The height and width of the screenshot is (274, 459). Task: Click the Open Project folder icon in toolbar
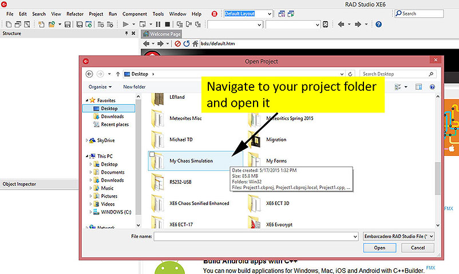52,24
